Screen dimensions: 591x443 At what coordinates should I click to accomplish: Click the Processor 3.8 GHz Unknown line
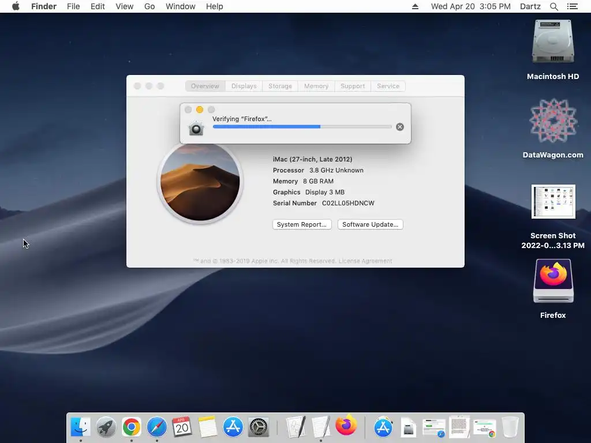[318, 170]
